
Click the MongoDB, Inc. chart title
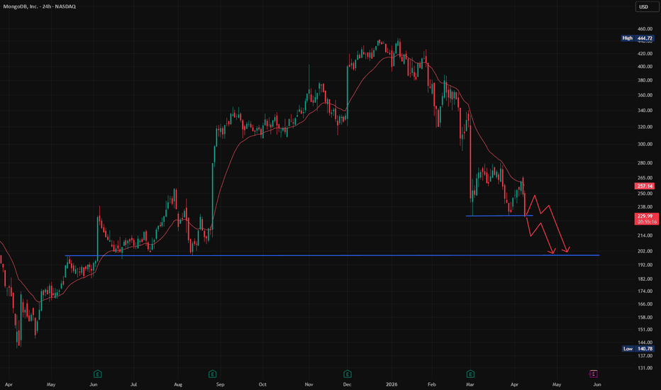point(21,6)
